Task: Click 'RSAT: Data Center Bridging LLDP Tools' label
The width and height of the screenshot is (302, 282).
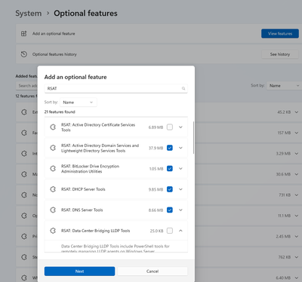Action: coord(96,231)
